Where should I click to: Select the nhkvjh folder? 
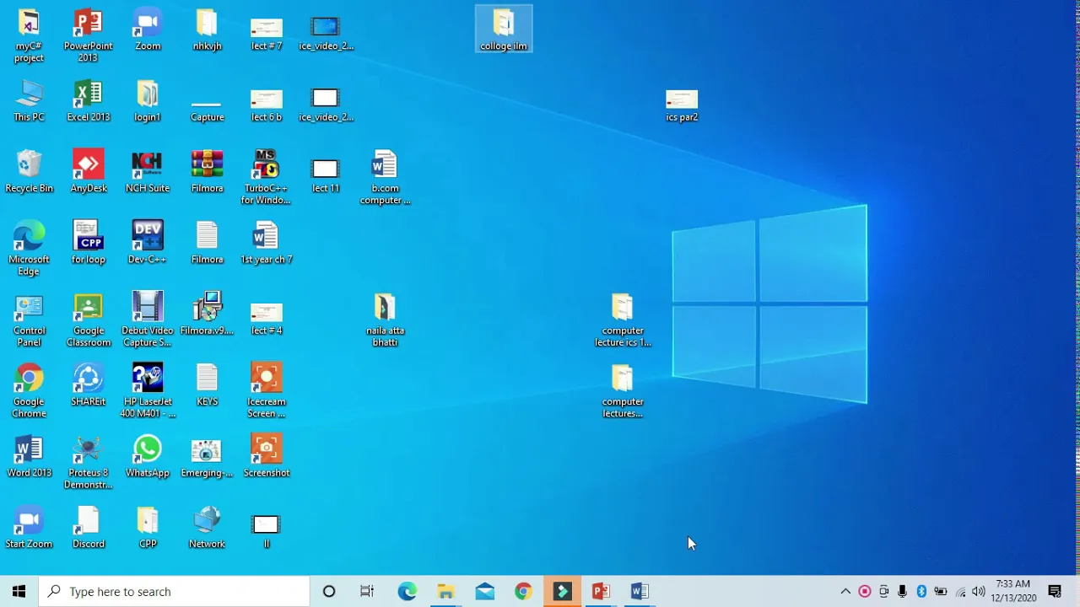click(x=207, y=30)
